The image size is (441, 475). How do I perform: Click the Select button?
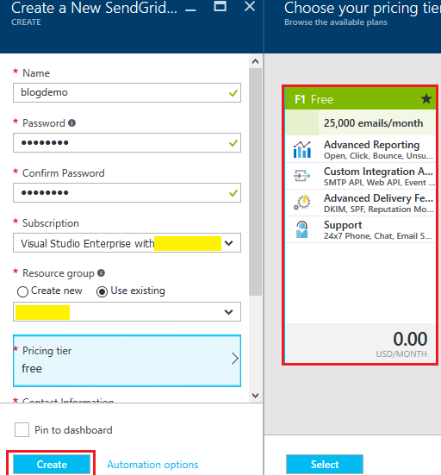[325, 464]
